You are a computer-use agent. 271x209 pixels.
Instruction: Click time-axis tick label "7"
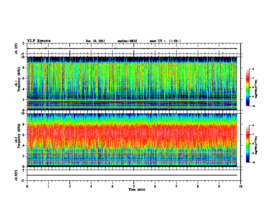tap(177, 186)
